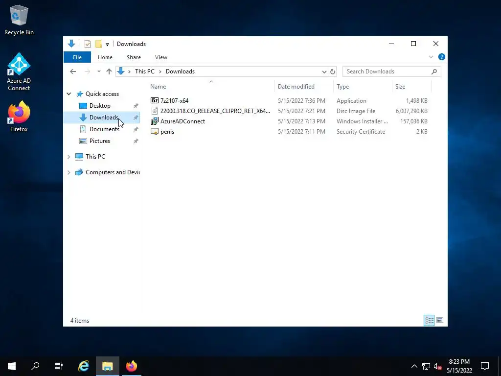Open the clock showing 8:23 PM
Screen dimensions: 501x376
pos(459,366)
